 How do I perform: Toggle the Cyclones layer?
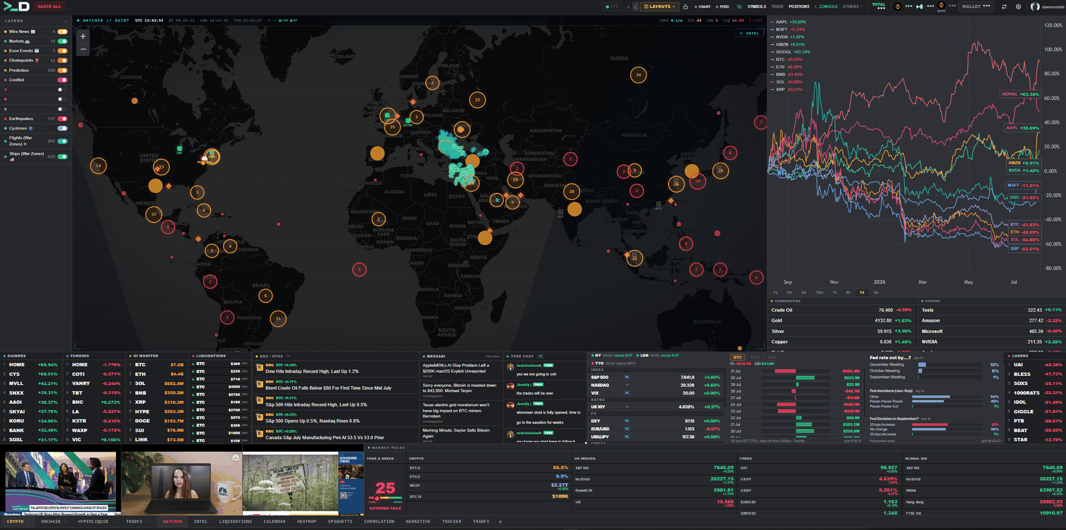click(x=62, y=128)
